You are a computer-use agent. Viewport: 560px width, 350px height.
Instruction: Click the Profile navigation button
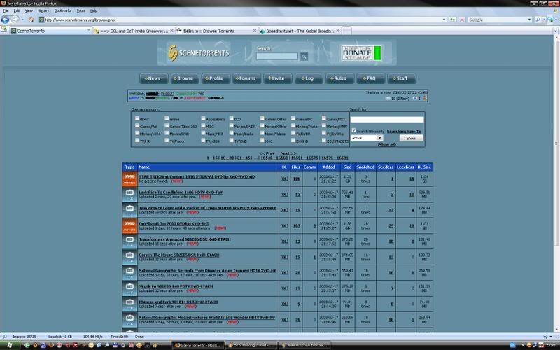pos(216,78)
